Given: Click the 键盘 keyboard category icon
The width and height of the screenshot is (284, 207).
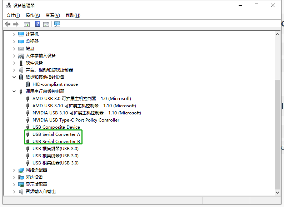Looking at the screenshot, I should tap(21, 49).
